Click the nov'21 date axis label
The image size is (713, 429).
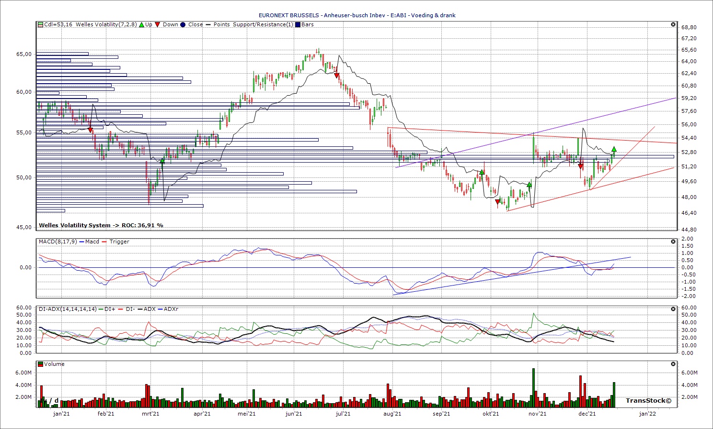(x=538, y=414)
